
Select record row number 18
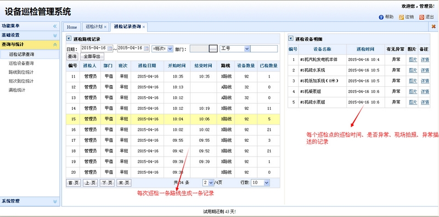pyautogui.click(x=173, y=151)
